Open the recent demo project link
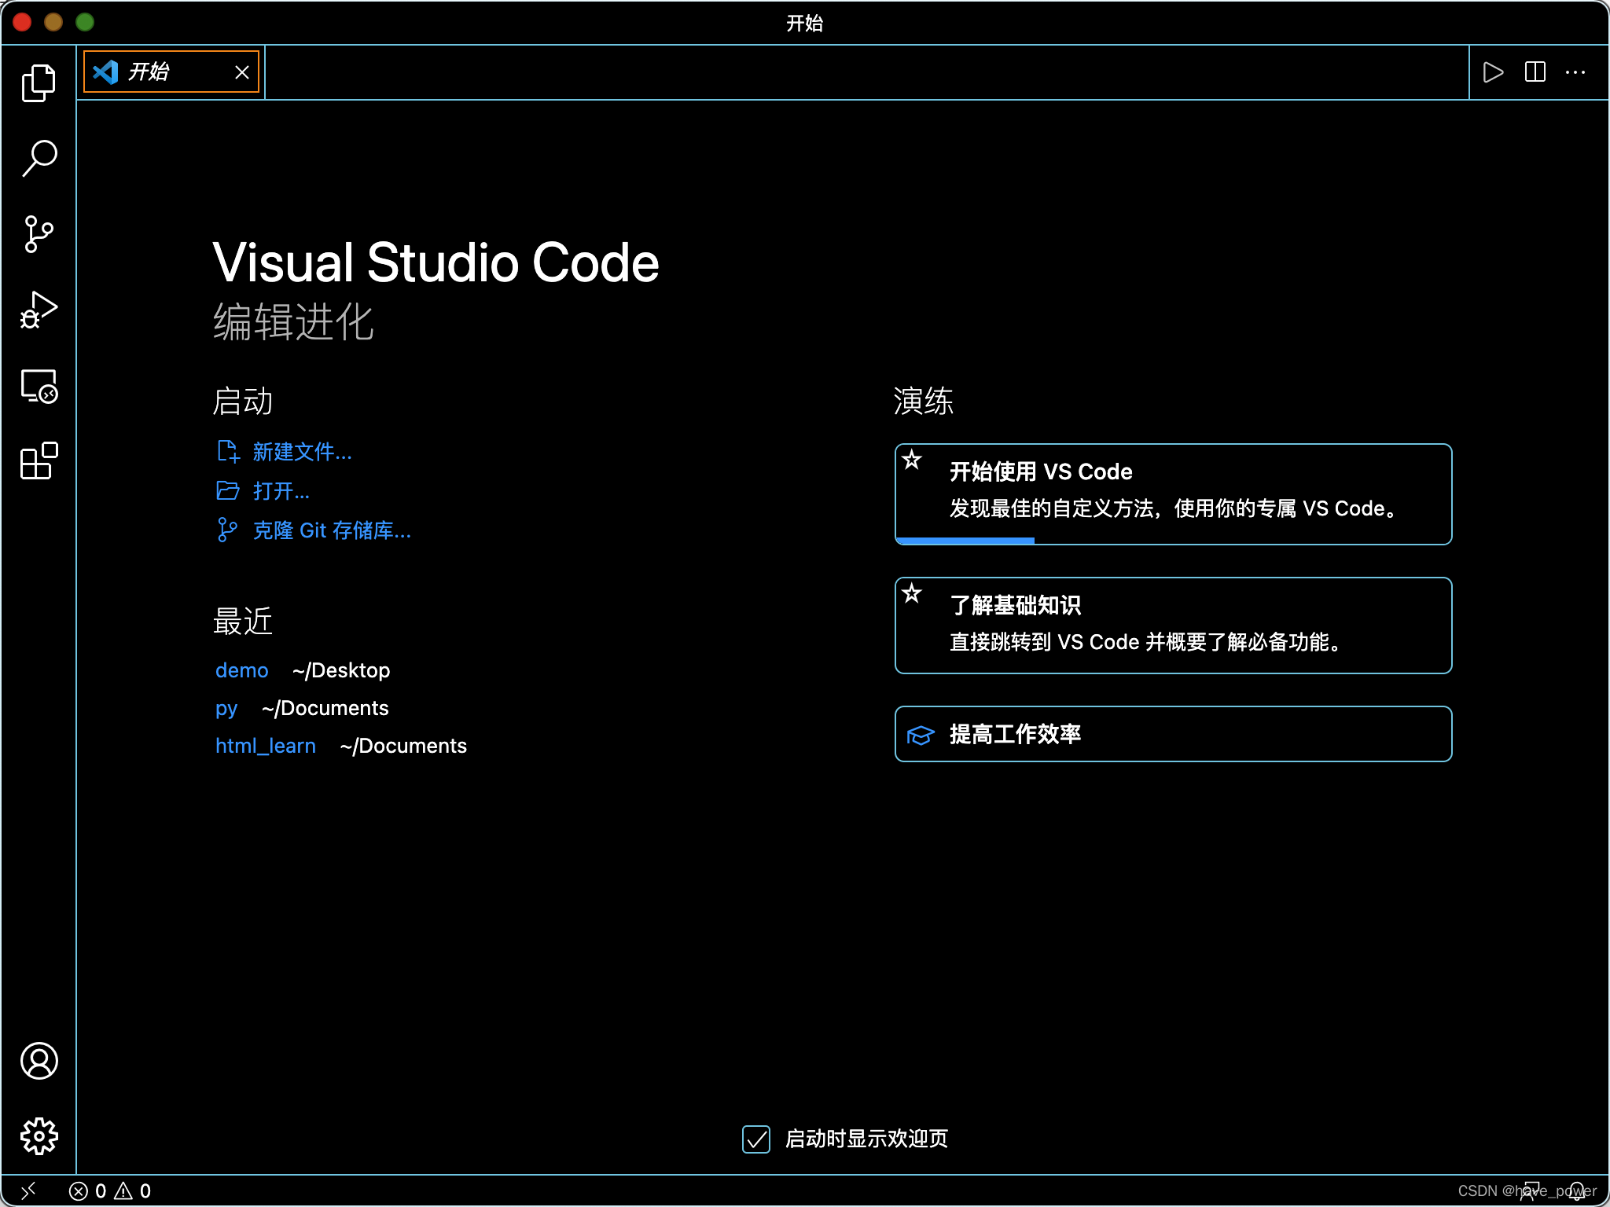1610x1207 pixels. (x=241, y=670)
